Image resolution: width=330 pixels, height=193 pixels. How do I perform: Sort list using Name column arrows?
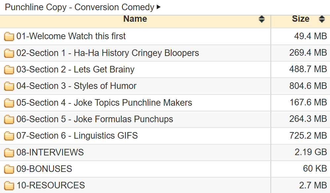(262, 19)
